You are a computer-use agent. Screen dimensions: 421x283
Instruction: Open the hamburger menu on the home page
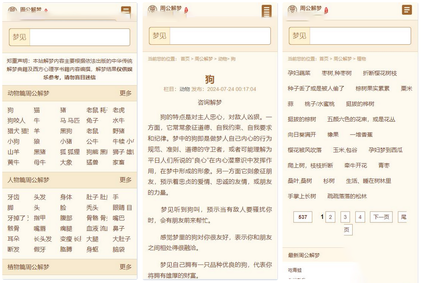click(126, 11)
